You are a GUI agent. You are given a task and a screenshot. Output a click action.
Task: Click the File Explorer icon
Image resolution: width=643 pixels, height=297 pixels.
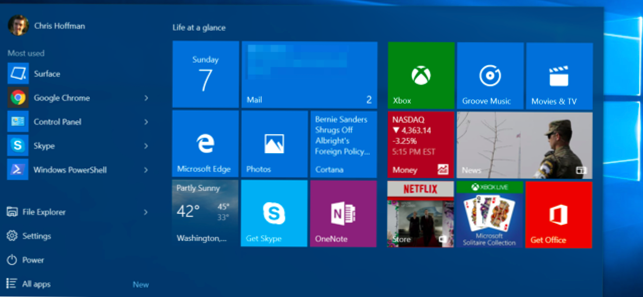coord(13,212)
